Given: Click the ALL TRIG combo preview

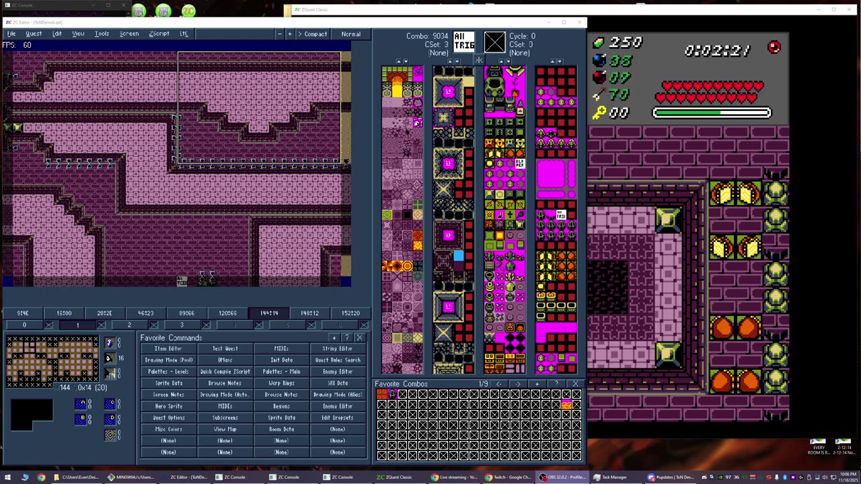Looking at the screenshot, I should pyautogui.click(x=464, y=42).
